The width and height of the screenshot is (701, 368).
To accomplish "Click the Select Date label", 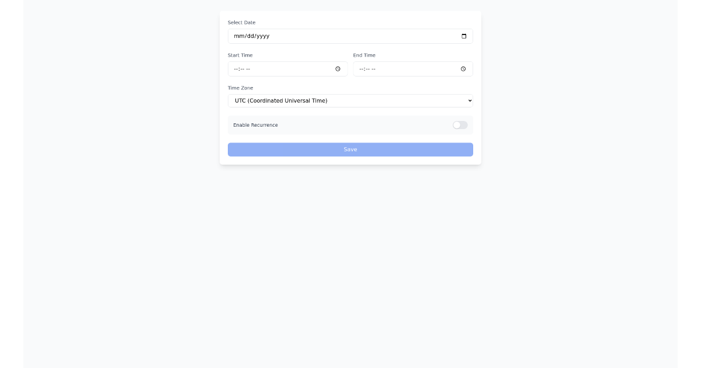I will [x=241, y=22].
